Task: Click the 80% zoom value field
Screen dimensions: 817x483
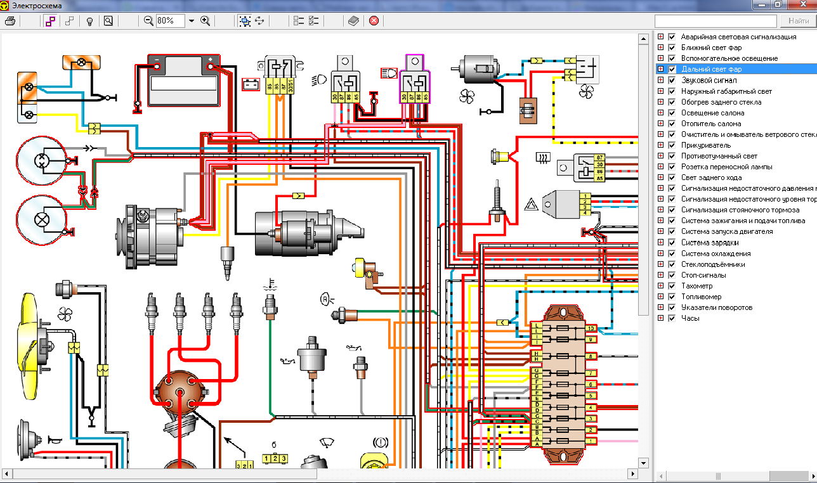Action: pyautogui.click(x=171, y=21)
